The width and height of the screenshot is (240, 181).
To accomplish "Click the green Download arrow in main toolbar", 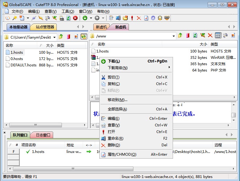I will [x=85, y=18].
